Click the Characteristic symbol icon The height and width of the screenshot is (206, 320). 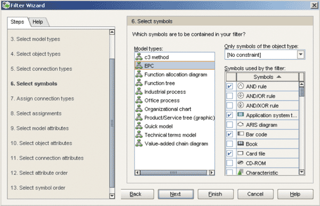point(241,172)
